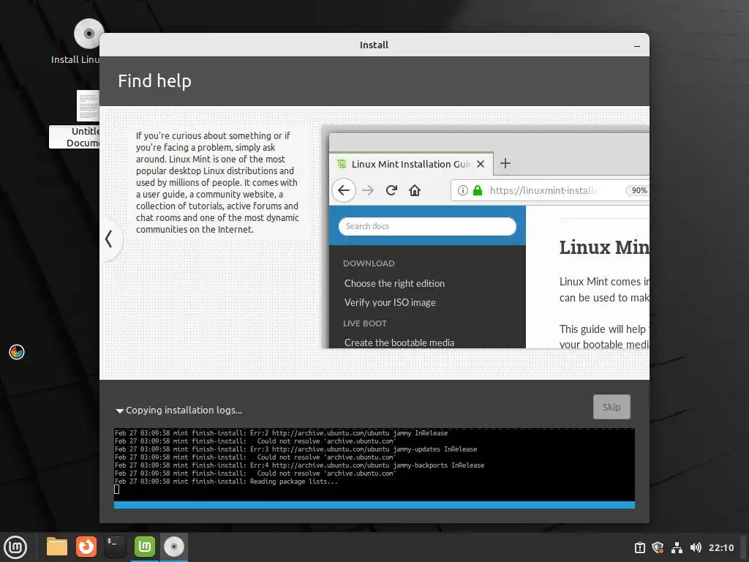Open the Linux Mint start menu
Viewport: 749px width, 562px height.
15,547
